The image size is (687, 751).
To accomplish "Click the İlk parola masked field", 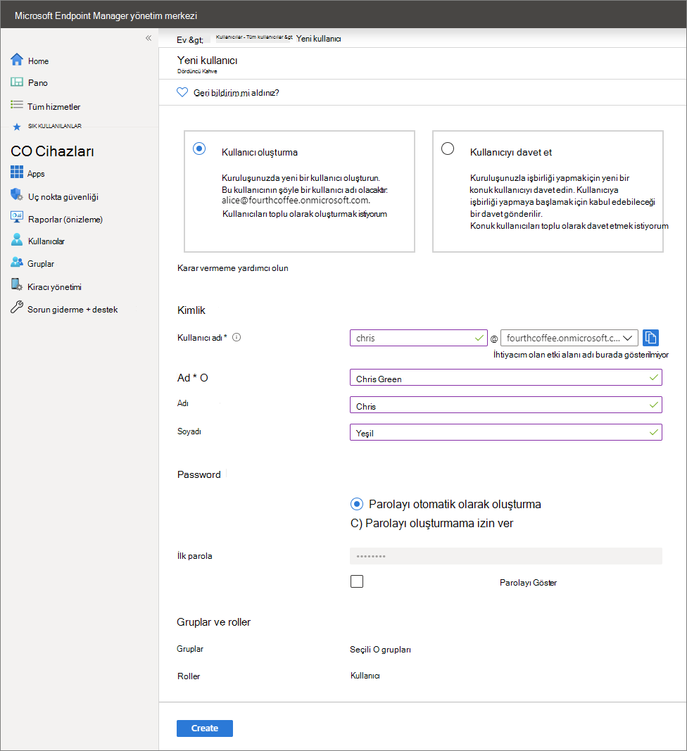I will coord(506,556).
